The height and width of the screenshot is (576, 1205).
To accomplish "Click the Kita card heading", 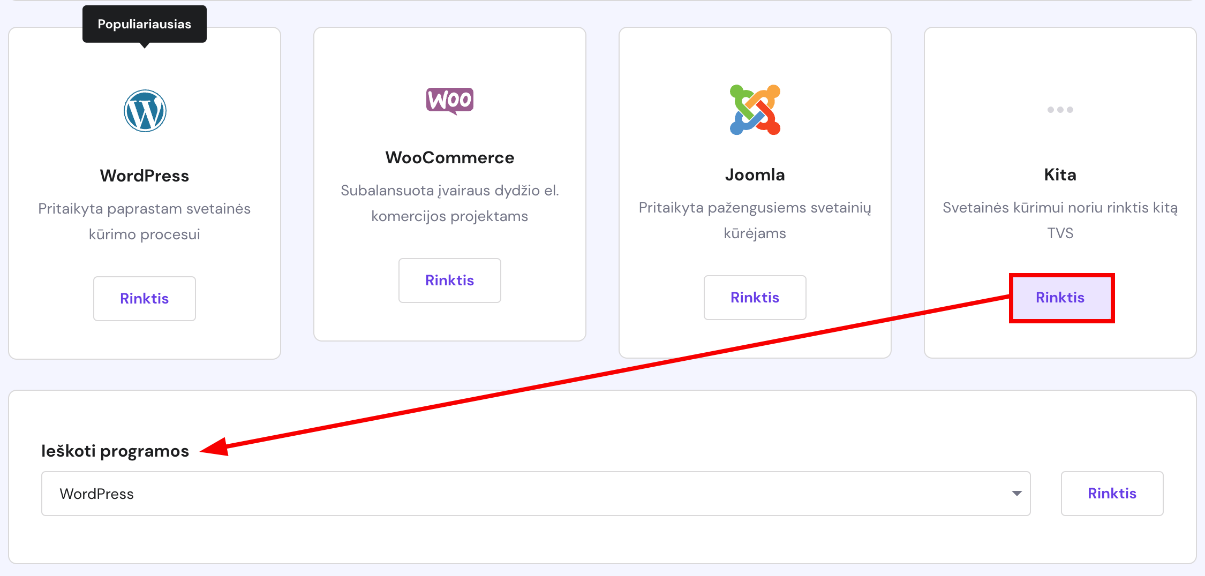I will click(x=1060, y=175).
